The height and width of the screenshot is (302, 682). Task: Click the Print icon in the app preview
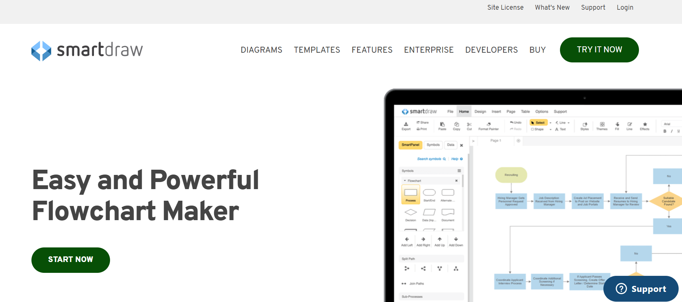(422, 129)
